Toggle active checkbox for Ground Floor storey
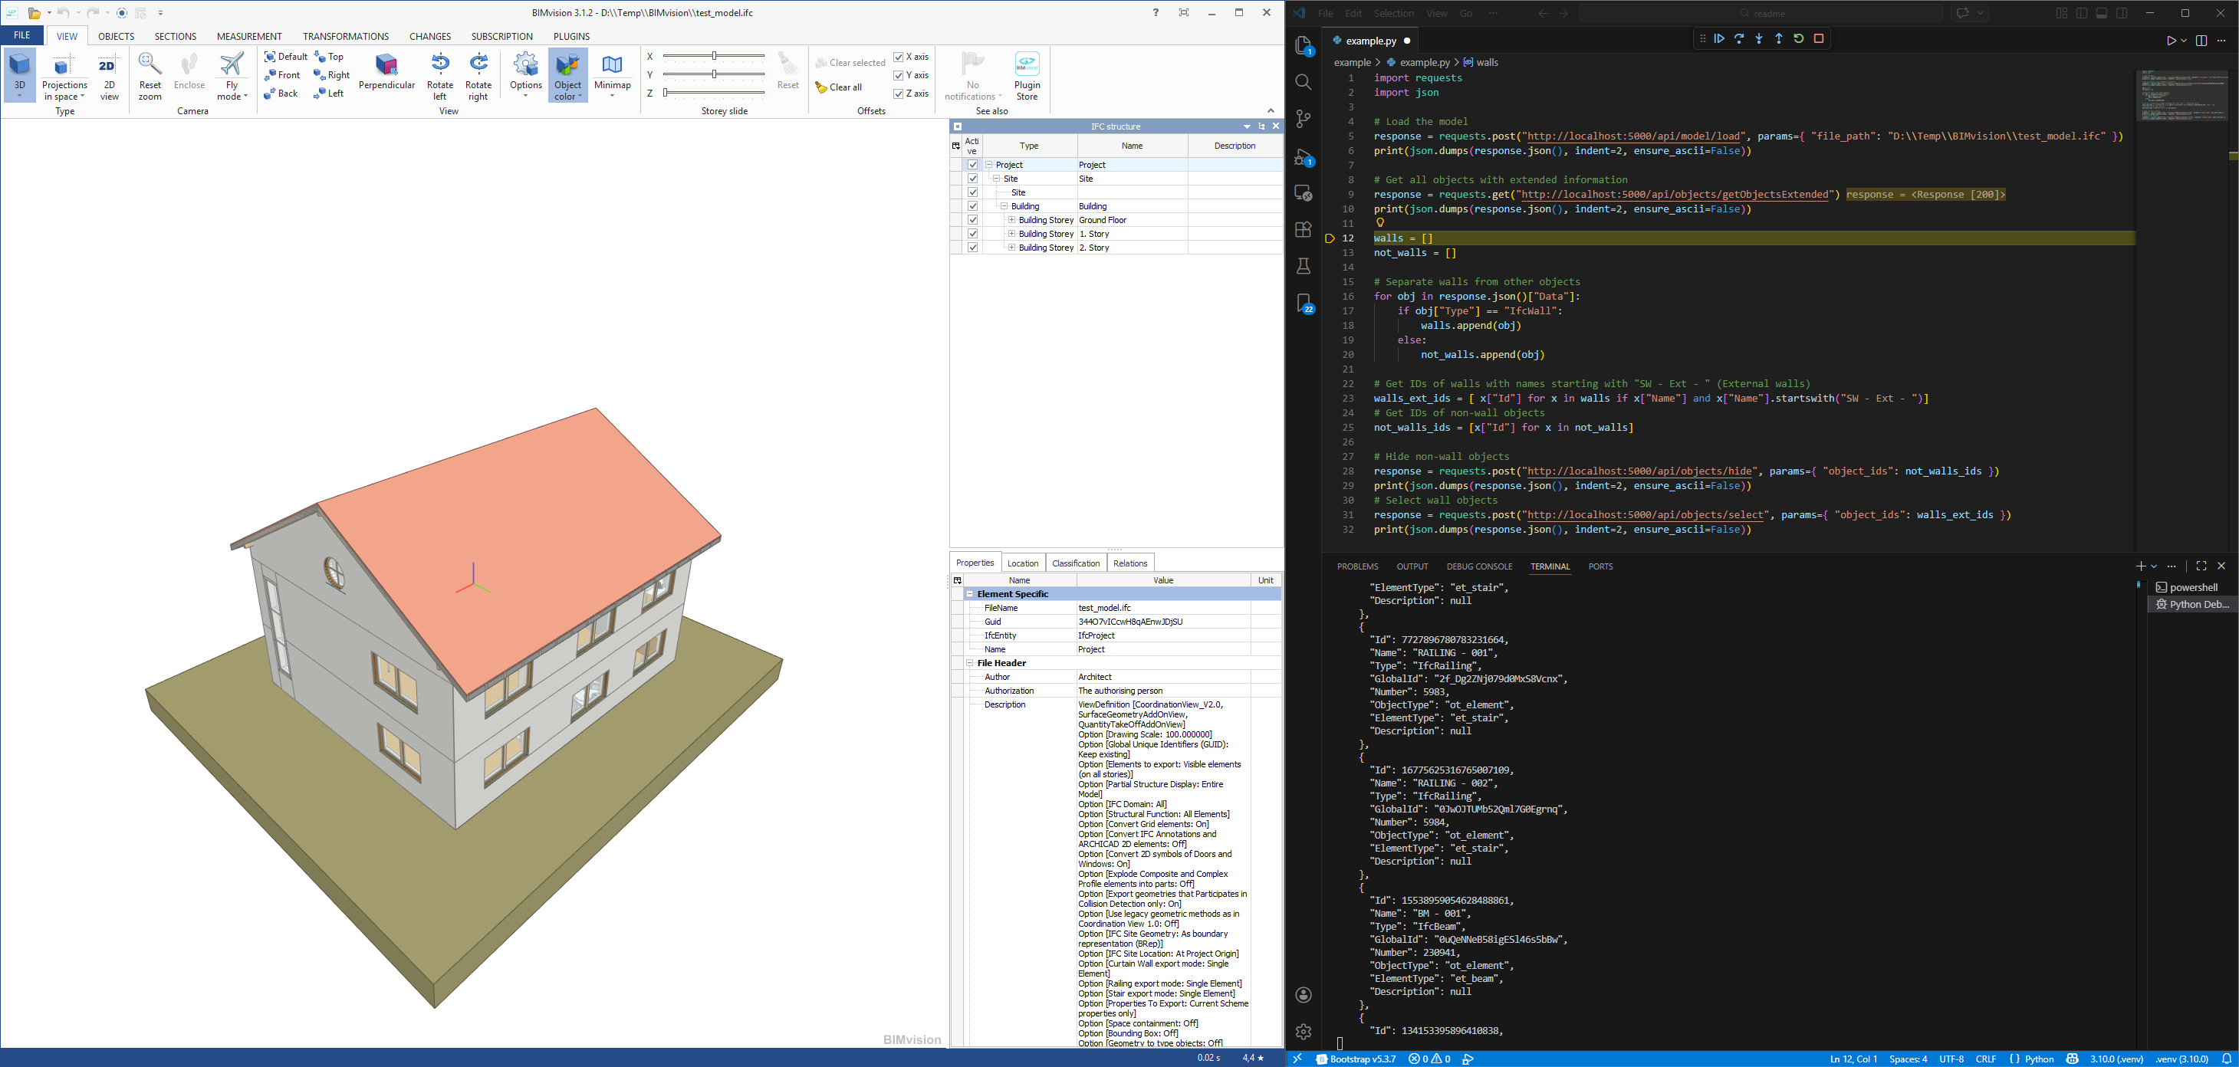 click(972, 220)
